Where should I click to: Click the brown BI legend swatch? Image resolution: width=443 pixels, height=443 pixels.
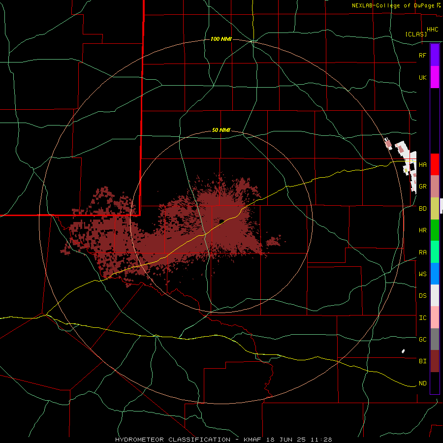click(435, 361)
